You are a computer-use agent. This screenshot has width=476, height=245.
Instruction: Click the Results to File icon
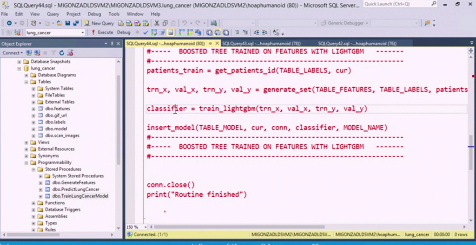(225, 32)
